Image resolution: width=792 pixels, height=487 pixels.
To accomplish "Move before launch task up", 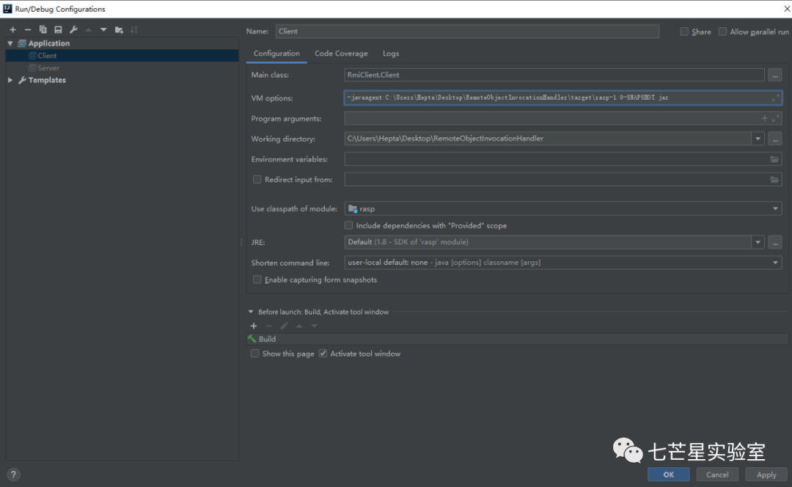I will [x=299, y=326].
